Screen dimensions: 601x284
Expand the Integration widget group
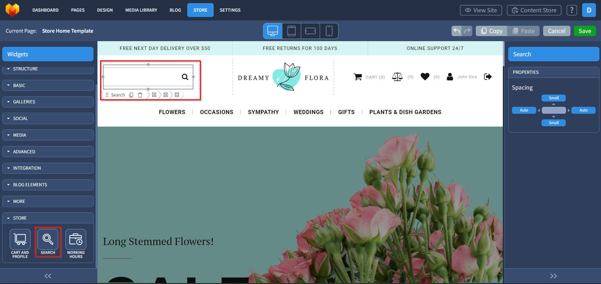click(x=48, y=168)
